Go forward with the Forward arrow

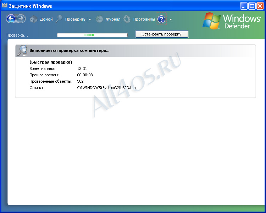pyautogui.click(x=21, y=18)
